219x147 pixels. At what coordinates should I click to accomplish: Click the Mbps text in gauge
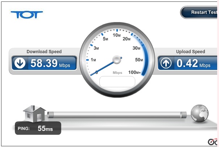coord(117,73)
